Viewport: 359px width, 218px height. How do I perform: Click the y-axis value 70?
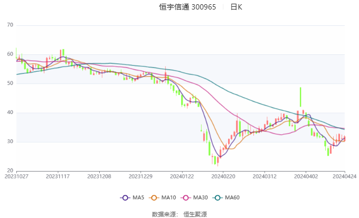(11, 25)
